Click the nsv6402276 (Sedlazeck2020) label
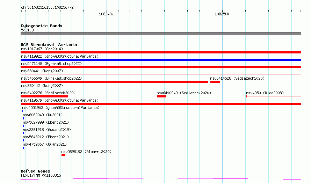311x183 pixels. pos(48,93)
